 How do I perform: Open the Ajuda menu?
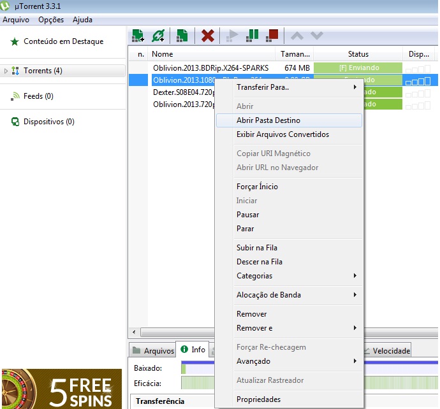pyautogui.click(x=82, y=20)
